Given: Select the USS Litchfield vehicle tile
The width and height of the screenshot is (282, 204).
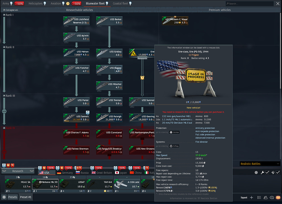Looking at the screenshot, I should [x=76, y=21].
